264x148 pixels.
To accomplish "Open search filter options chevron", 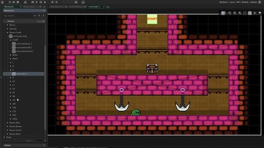I will tap(35, 16).
